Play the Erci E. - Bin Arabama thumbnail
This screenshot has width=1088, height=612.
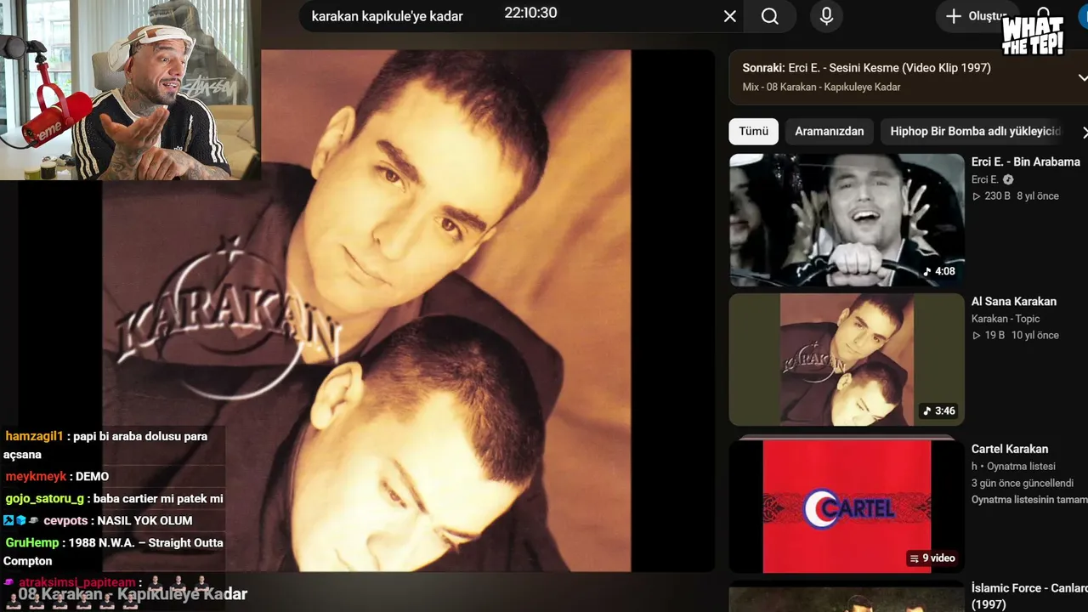pyautogui.click(x=847, y=219)
